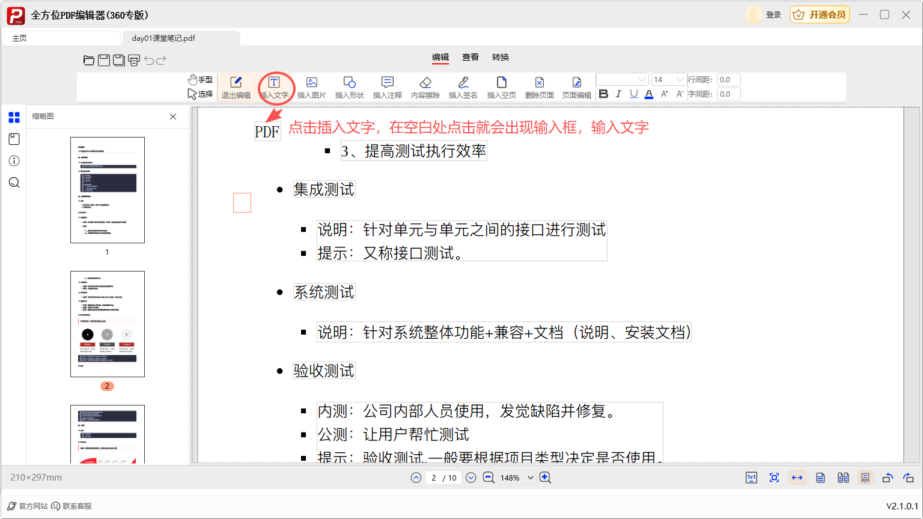The width and height of the screenshot is (923, 519).
Task: Select the page 2 thumbnail
Action: 107,324
